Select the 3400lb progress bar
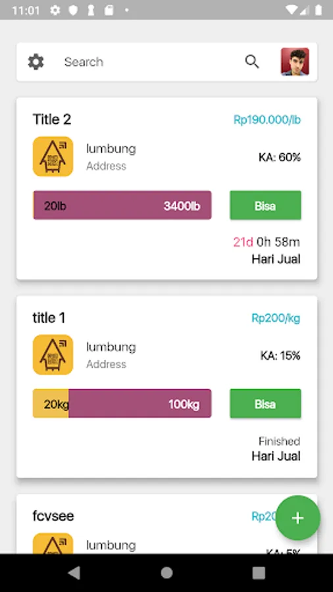333x592 pixels. tap(122, 205)
